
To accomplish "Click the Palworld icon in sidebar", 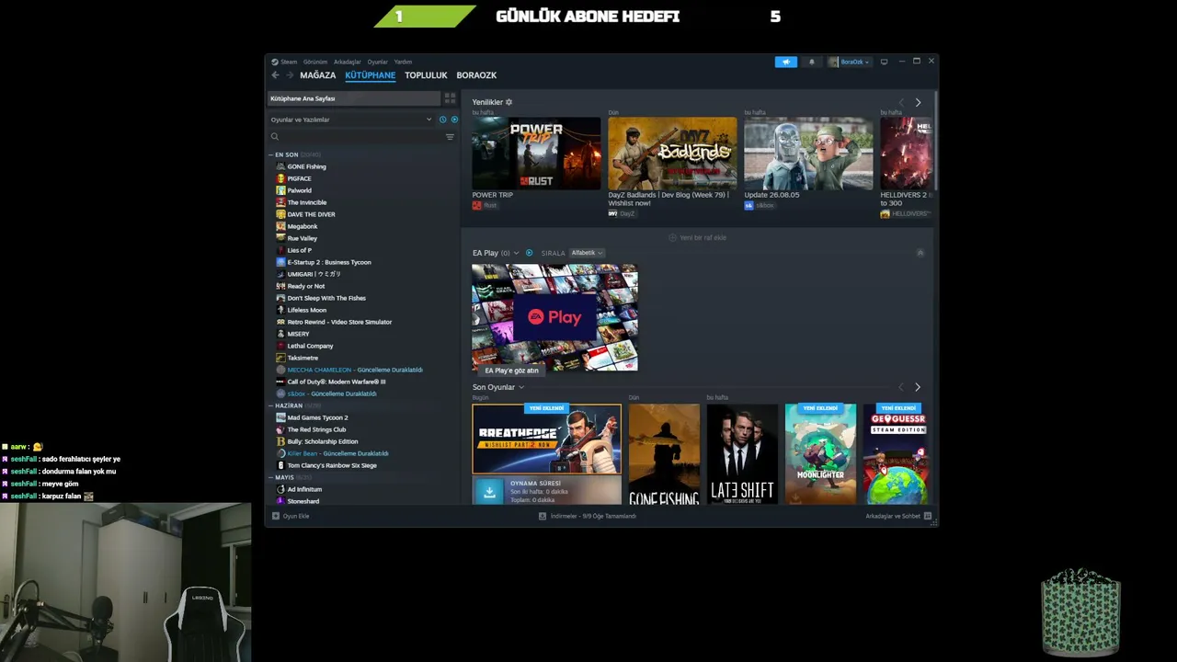I will point(280,190).
